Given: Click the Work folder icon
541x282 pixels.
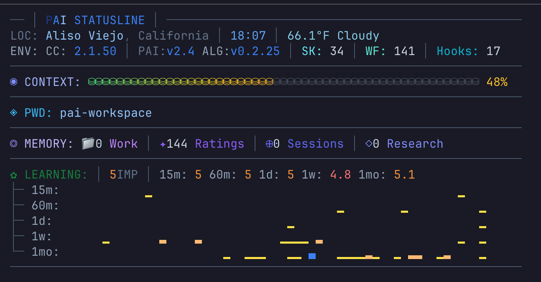Looking at the screenshot, I should tap(88, 144).
